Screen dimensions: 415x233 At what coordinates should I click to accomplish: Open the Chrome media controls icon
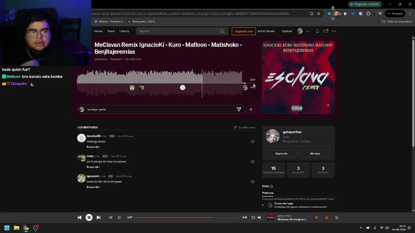[380, 14]
